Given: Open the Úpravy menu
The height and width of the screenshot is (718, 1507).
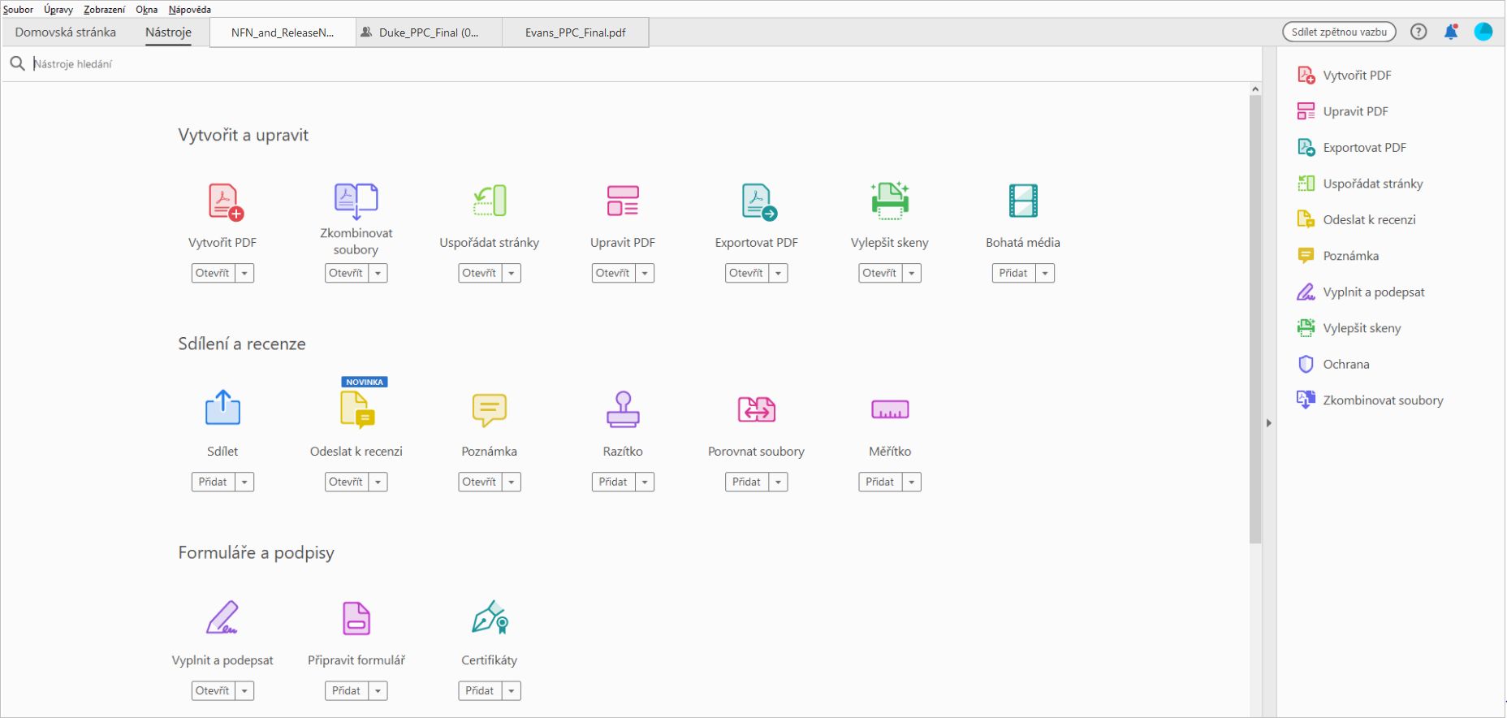Looking at the screenshot, I should point(58,10).
